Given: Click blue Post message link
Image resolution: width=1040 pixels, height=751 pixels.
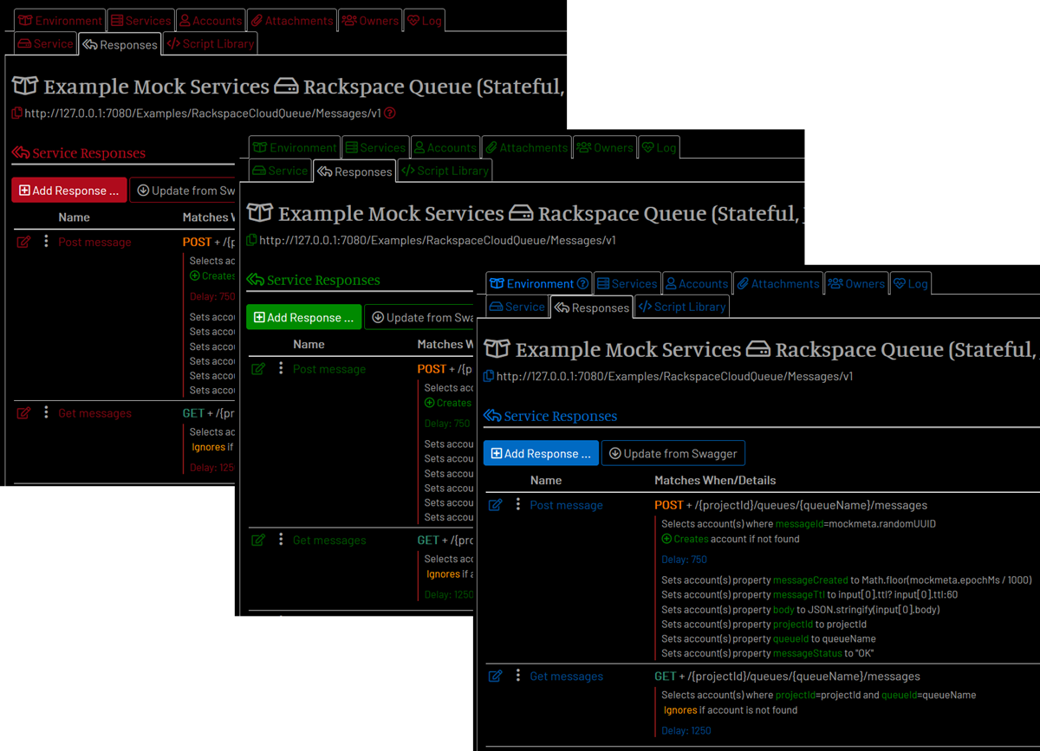Looking at the screenshot, I should [566, 506].
